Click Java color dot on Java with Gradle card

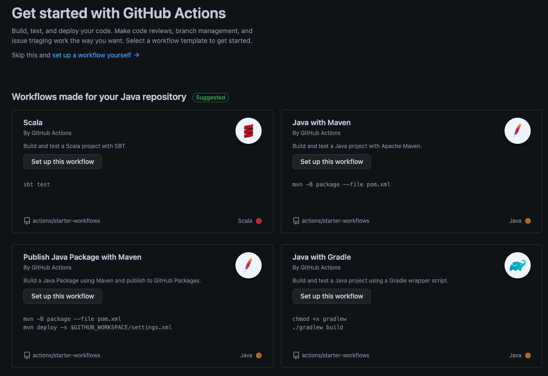[528, 355]
